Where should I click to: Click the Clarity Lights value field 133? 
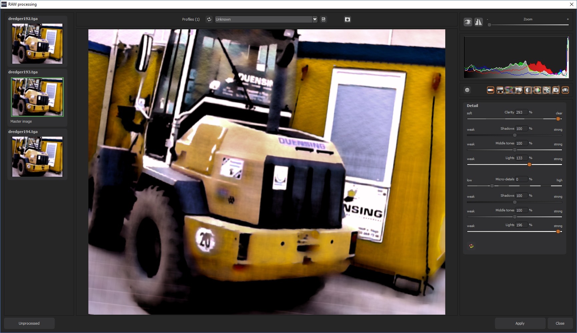521,158
